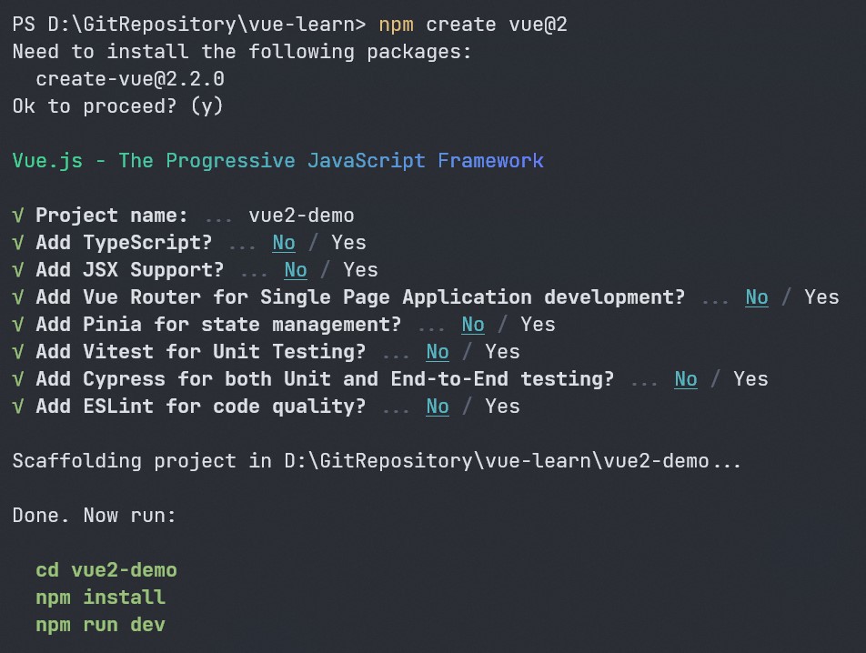This screenshot has width=866, height=653.
Task: Click the checkmark beside 'Project name:'
Action: pyautogui.click(x=17, y=216)
